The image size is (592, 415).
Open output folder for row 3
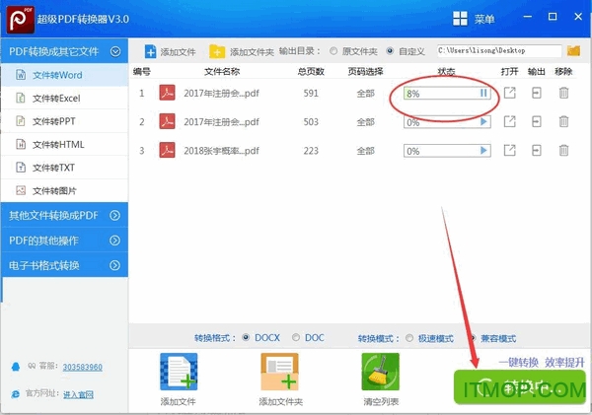(537, 150)
